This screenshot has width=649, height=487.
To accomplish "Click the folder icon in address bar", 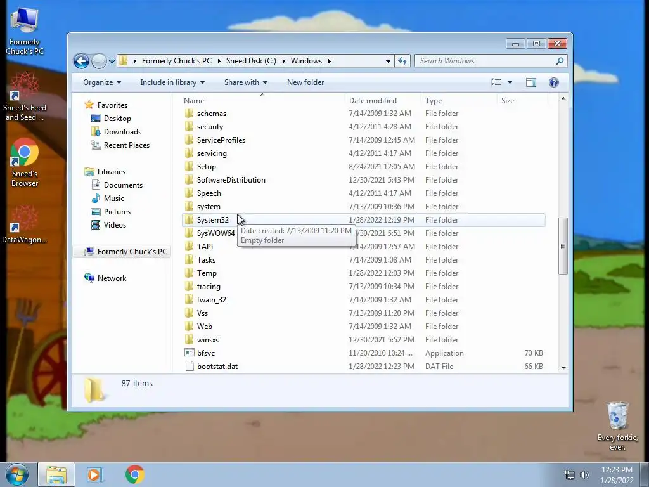I will pyautogui.click(x=124, y=61).
